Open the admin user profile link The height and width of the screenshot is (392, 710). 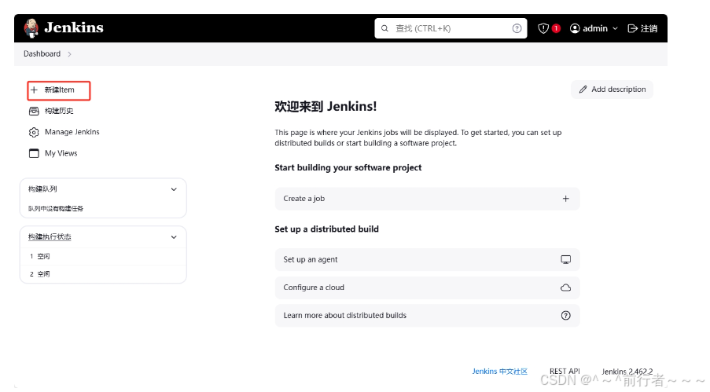[x=595, y=28]
